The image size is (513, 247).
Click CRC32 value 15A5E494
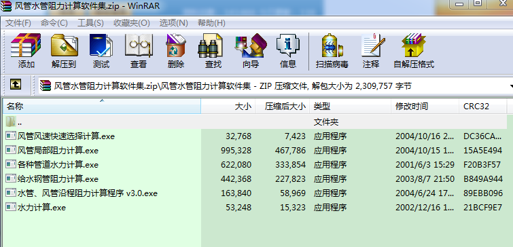[x=482, y=150]
